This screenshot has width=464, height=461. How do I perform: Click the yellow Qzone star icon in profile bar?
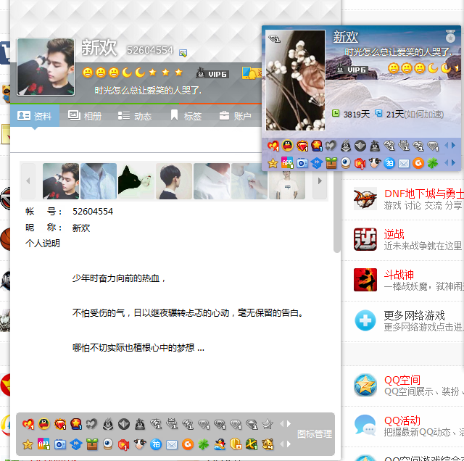click(x=28, y=444)
